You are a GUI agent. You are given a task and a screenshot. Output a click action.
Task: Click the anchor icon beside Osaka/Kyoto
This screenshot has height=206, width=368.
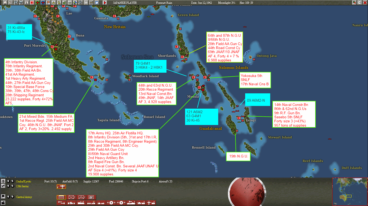point(3,181)
